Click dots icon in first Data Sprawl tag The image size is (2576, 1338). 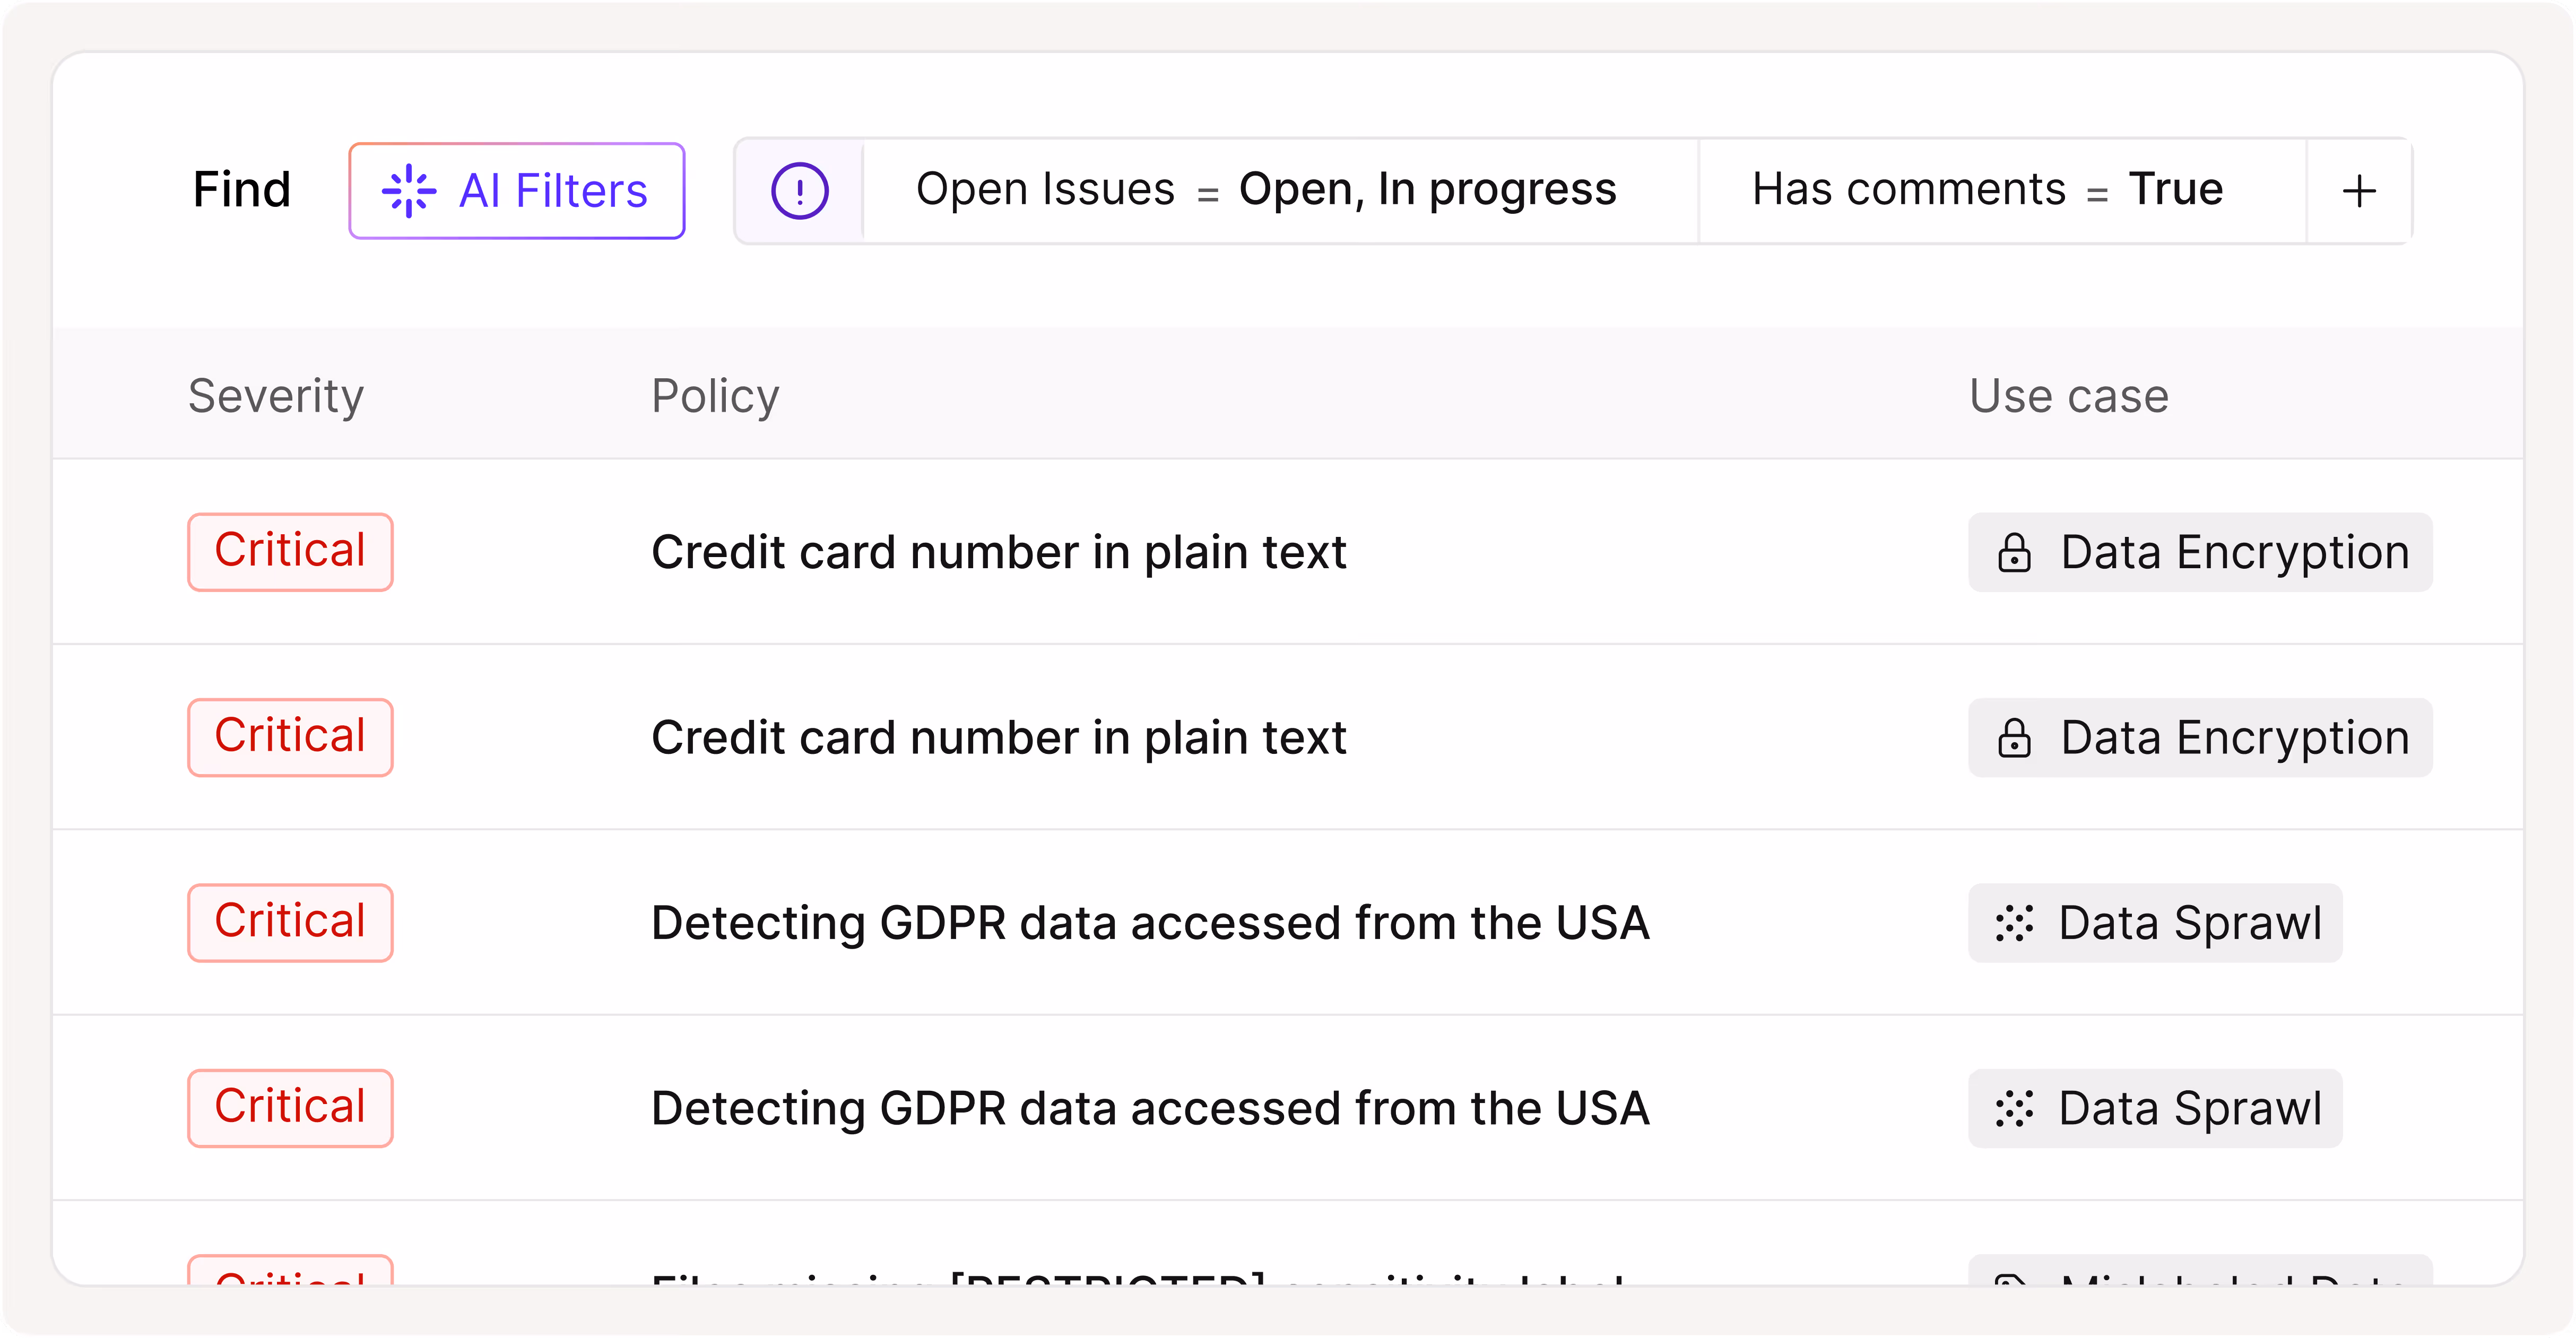[x=2014, y=923]
